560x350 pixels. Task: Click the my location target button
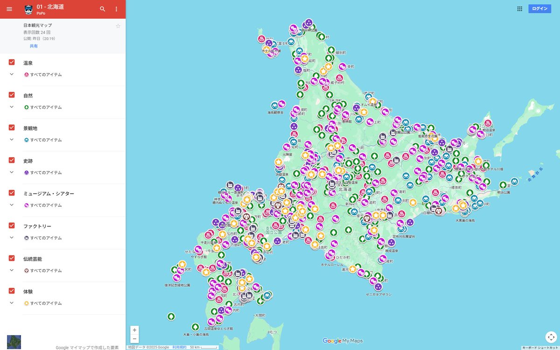pyautogui.click(x=551, y=337)
